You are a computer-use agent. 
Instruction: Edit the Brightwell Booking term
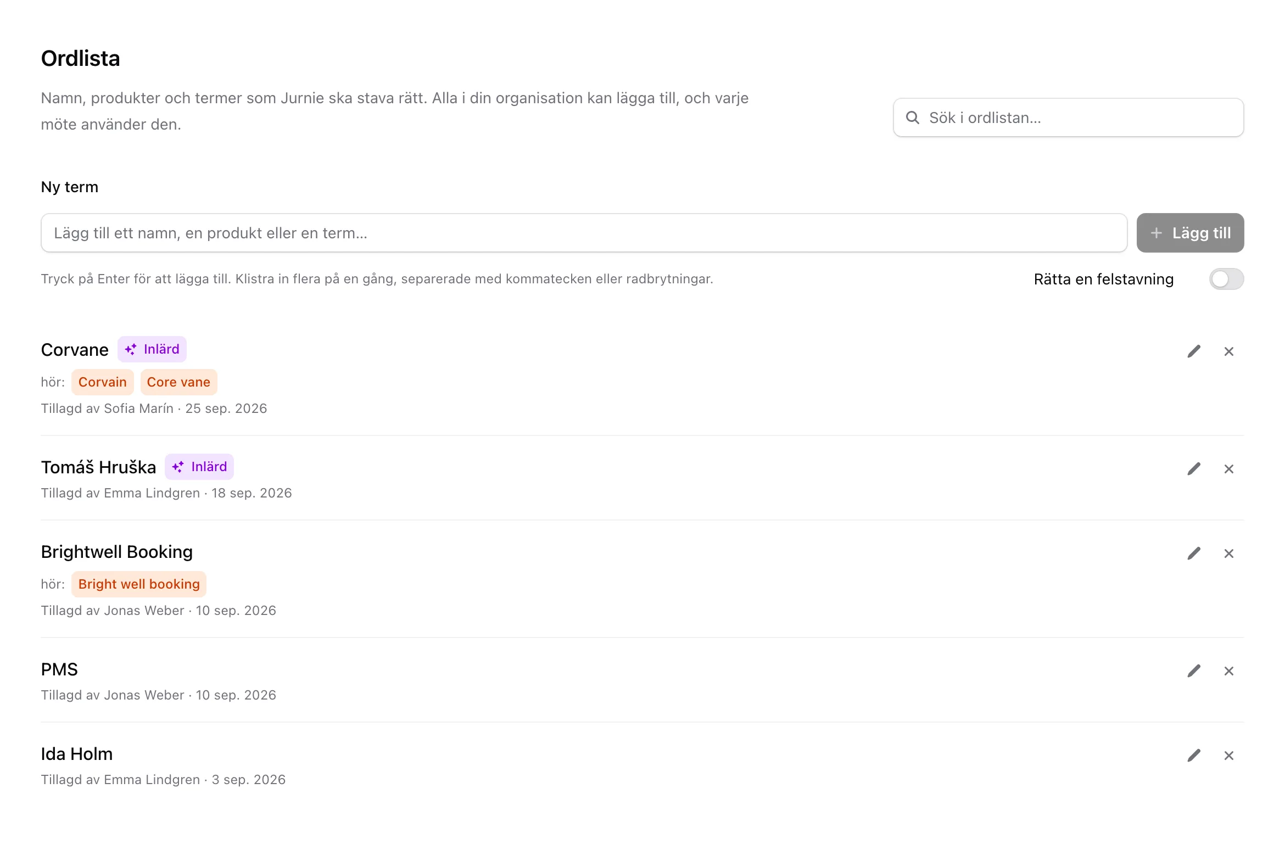[1194, 553]
